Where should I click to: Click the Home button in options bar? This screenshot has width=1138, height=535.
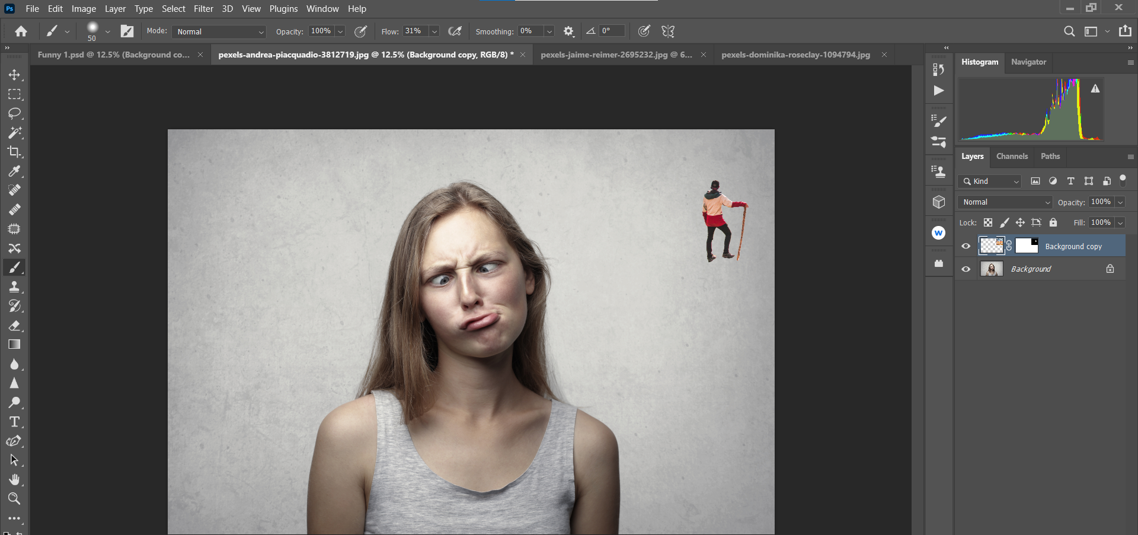[21, 31]
